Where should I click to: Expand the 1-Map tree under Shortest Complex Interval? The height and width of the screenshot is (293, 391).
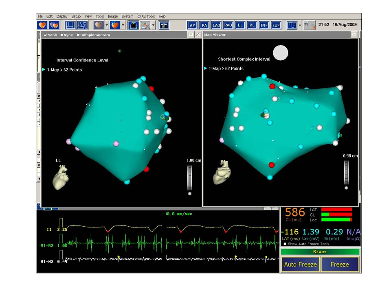click(x=206, y=68)
